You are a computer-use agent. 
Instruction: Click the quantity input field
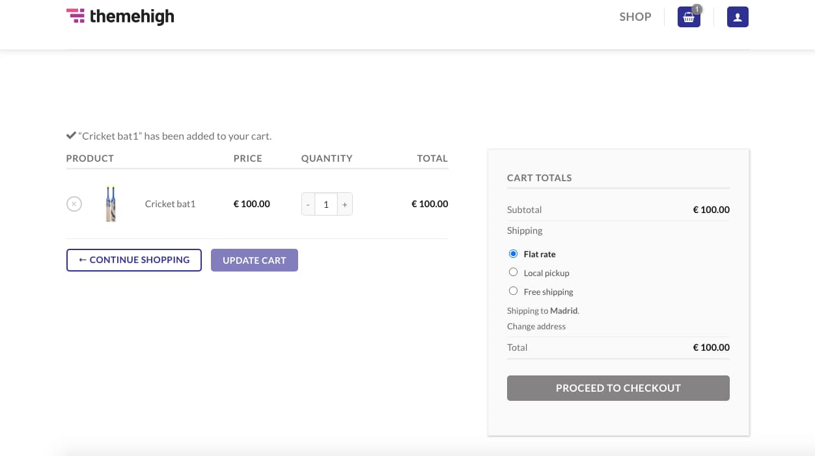(x=326, y=204)
